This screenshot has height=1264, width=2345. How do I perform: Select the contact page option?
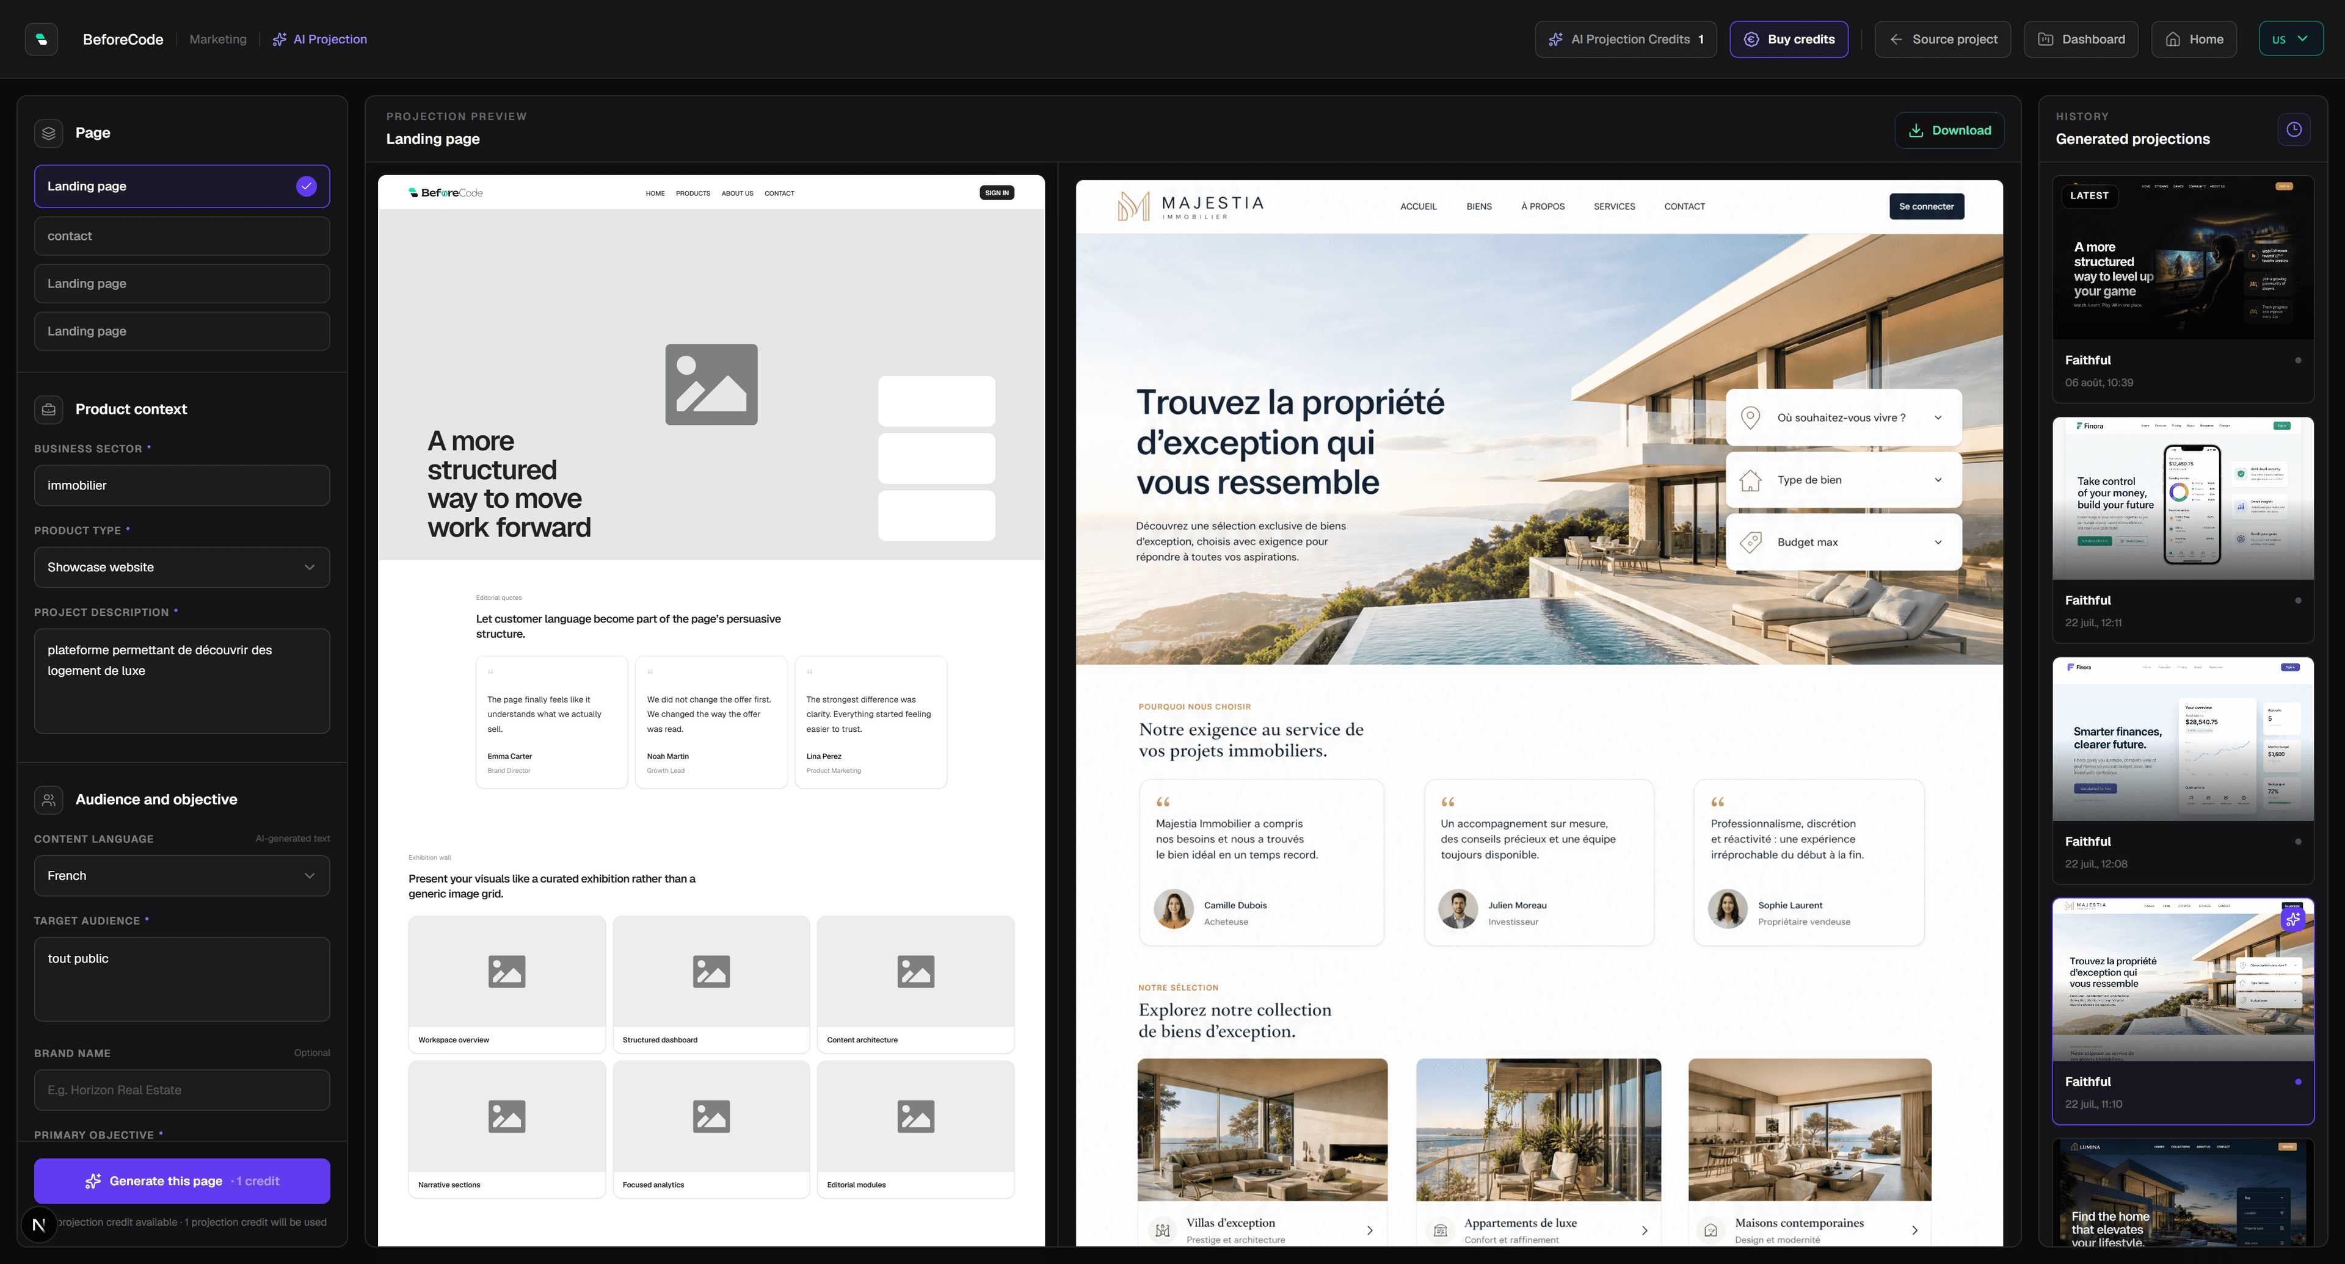(x=182, y=237)
